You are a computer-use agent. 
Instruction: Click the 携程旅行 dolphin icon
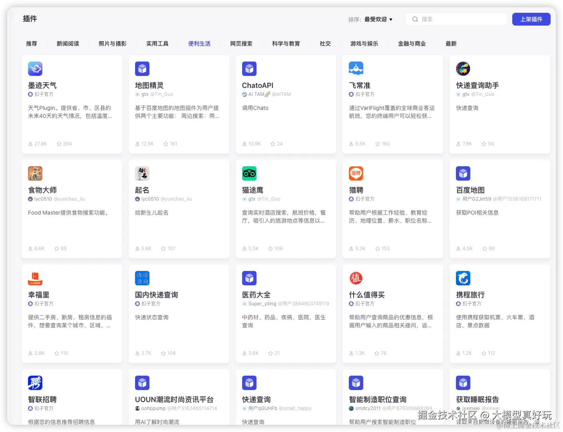463,278
